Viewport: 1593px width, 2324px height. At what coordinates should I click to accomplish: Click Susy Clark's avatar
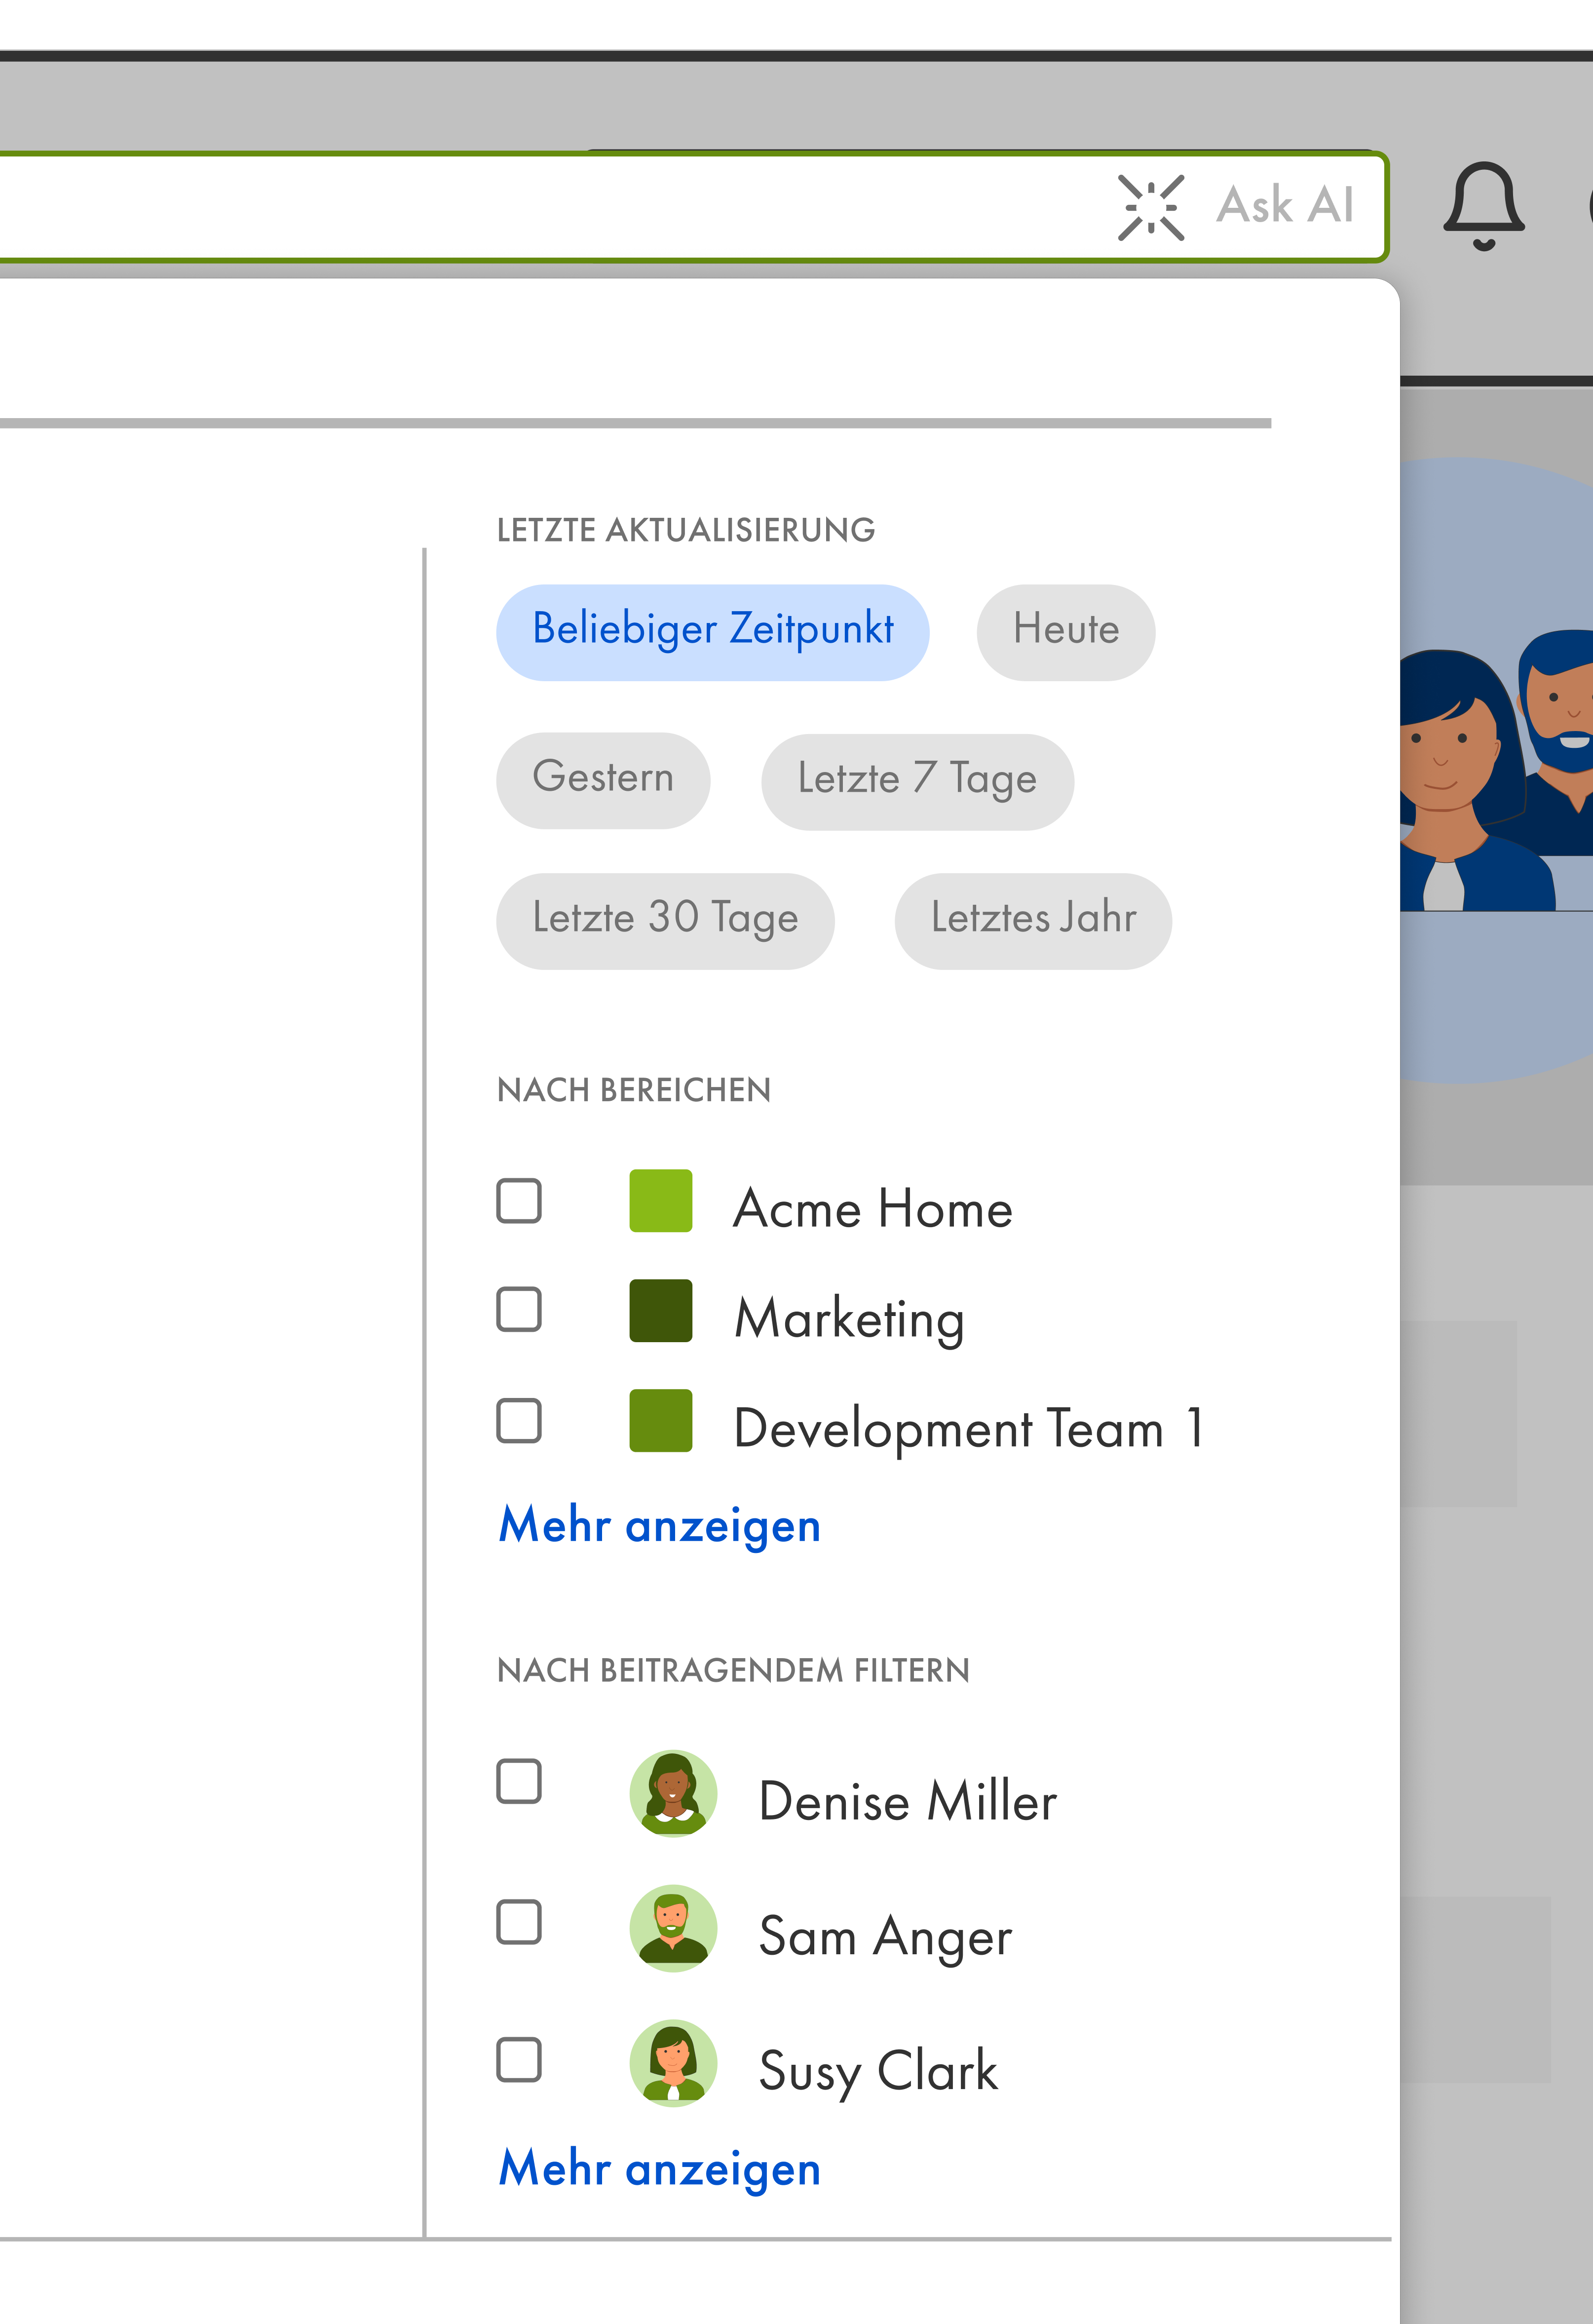pyautogui.click(x=672, y=2065)
